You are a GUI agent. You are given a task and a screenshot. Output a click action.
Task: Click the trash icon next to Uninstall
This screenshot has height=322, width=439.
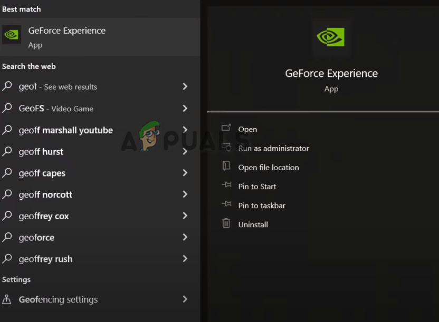pyautogui.click(x=227, y=224)
